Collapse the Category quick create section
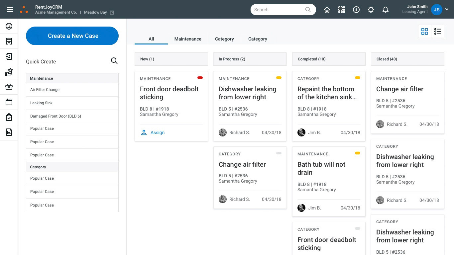 pos(72,167)
